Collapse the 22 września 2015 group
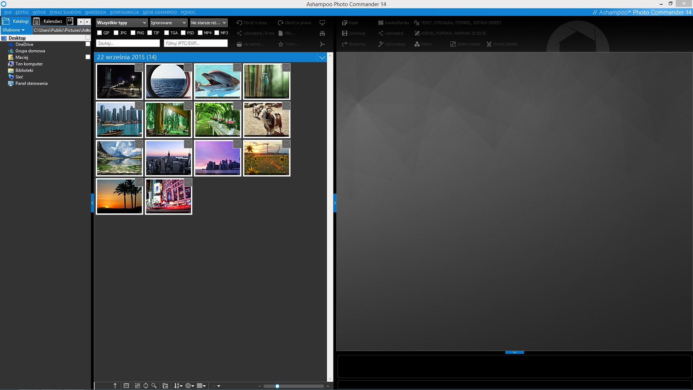 (322, 57)
